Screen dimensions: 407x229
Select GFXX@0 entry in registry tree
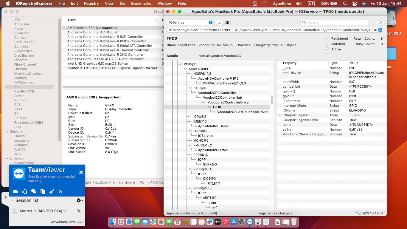click(210, 164)
